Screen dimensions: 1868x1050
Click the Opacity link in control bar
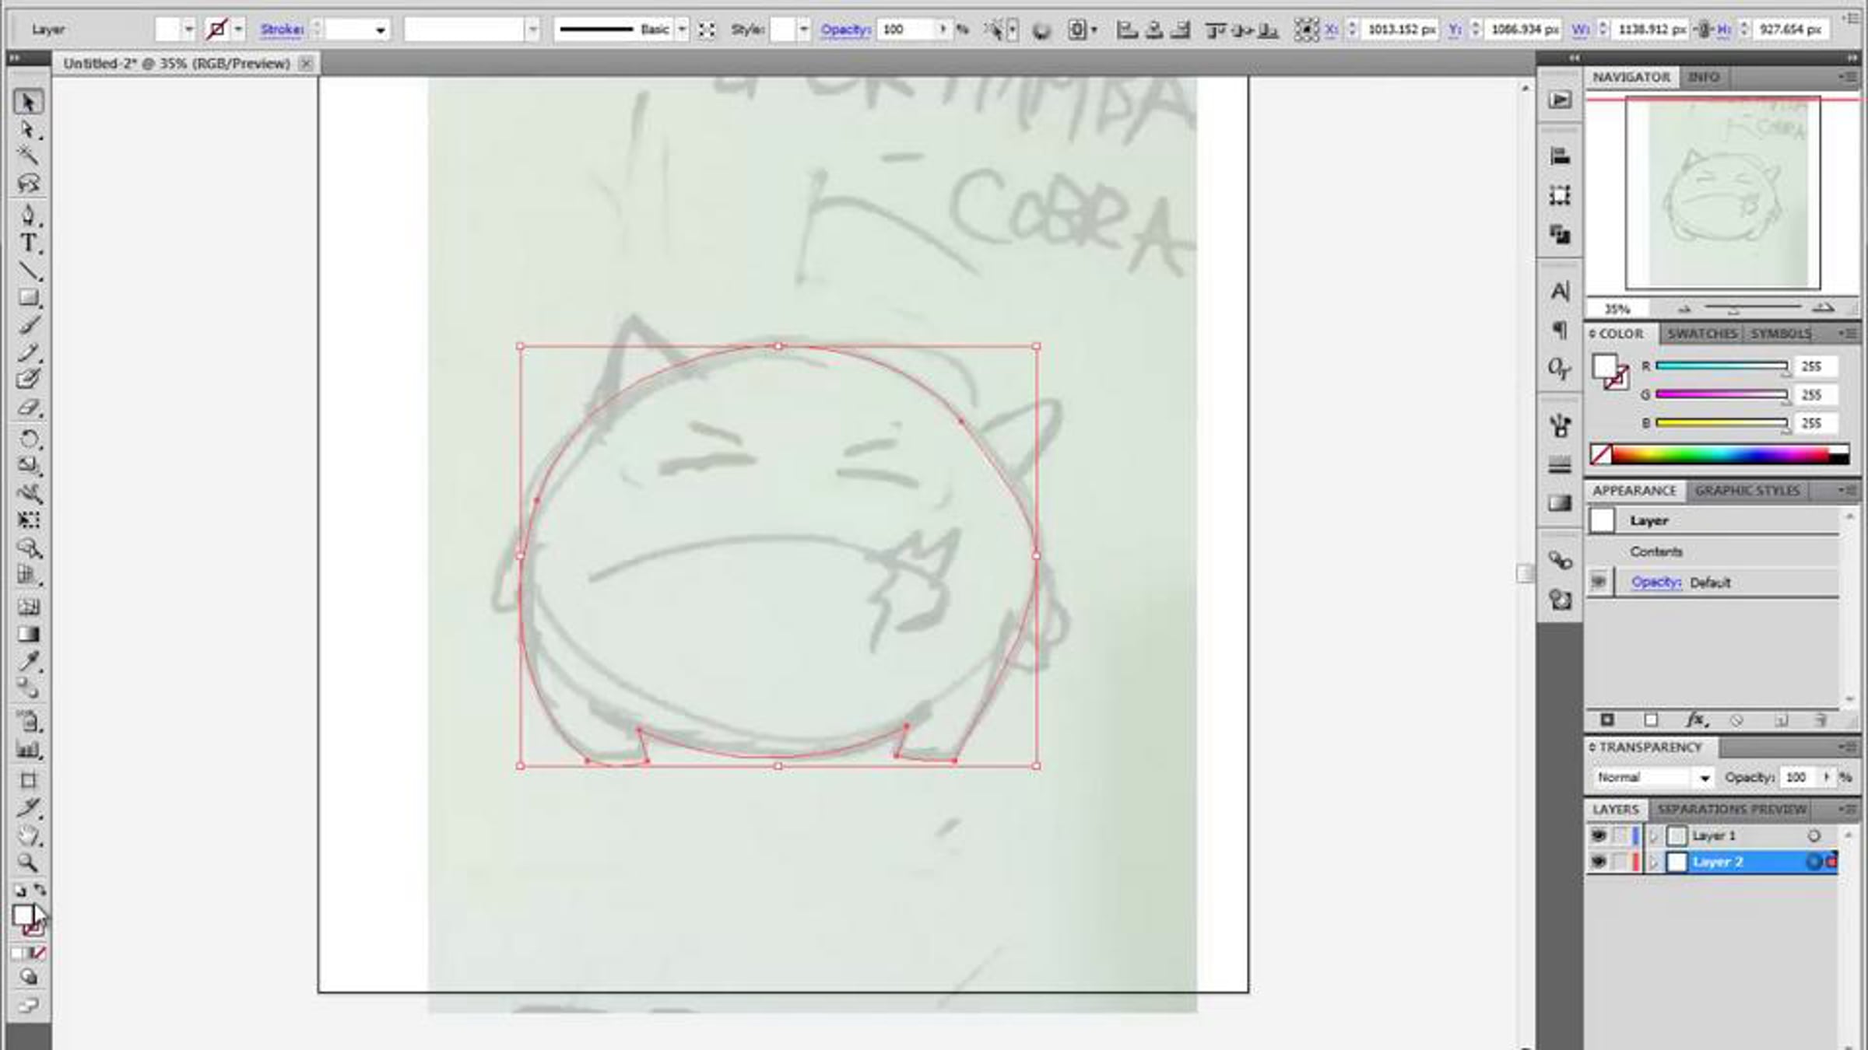click(x=844, y=30)
